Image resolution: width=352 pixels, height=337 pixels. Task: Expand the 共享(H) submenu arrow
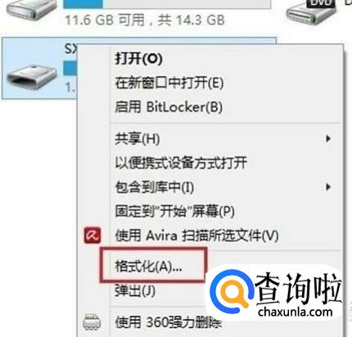[x=328, y=139]
